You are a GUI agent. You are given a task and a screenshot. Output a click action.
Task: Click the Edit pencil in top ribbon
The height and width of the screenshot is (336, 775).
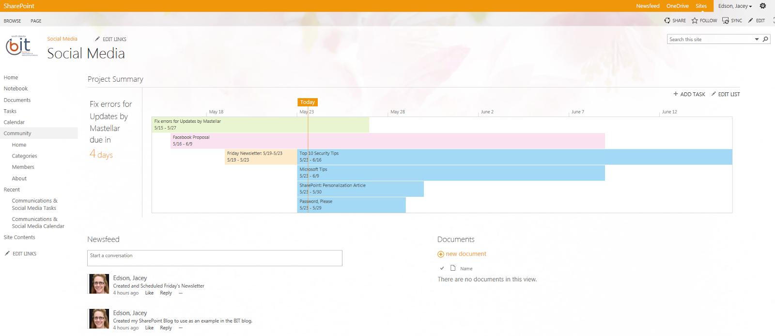pos(750,20)
